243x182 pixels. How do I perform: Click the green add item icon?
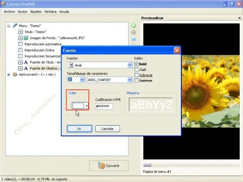pos(133,25)
